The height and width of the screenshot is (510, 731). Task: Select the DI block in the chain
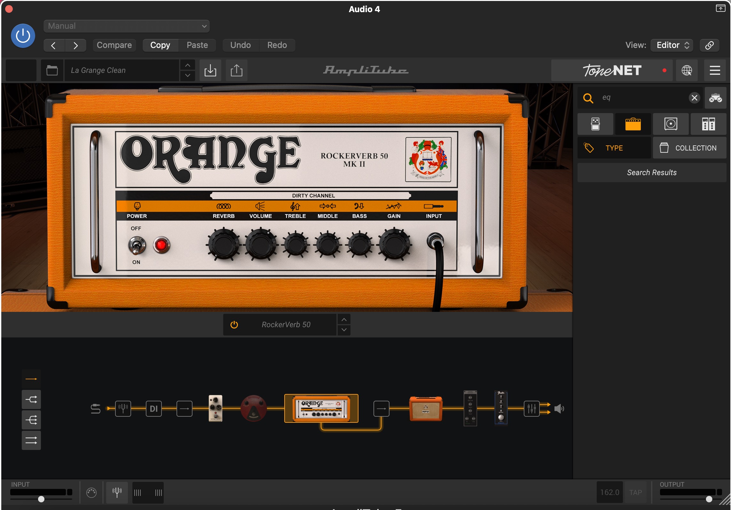(154, 409)
